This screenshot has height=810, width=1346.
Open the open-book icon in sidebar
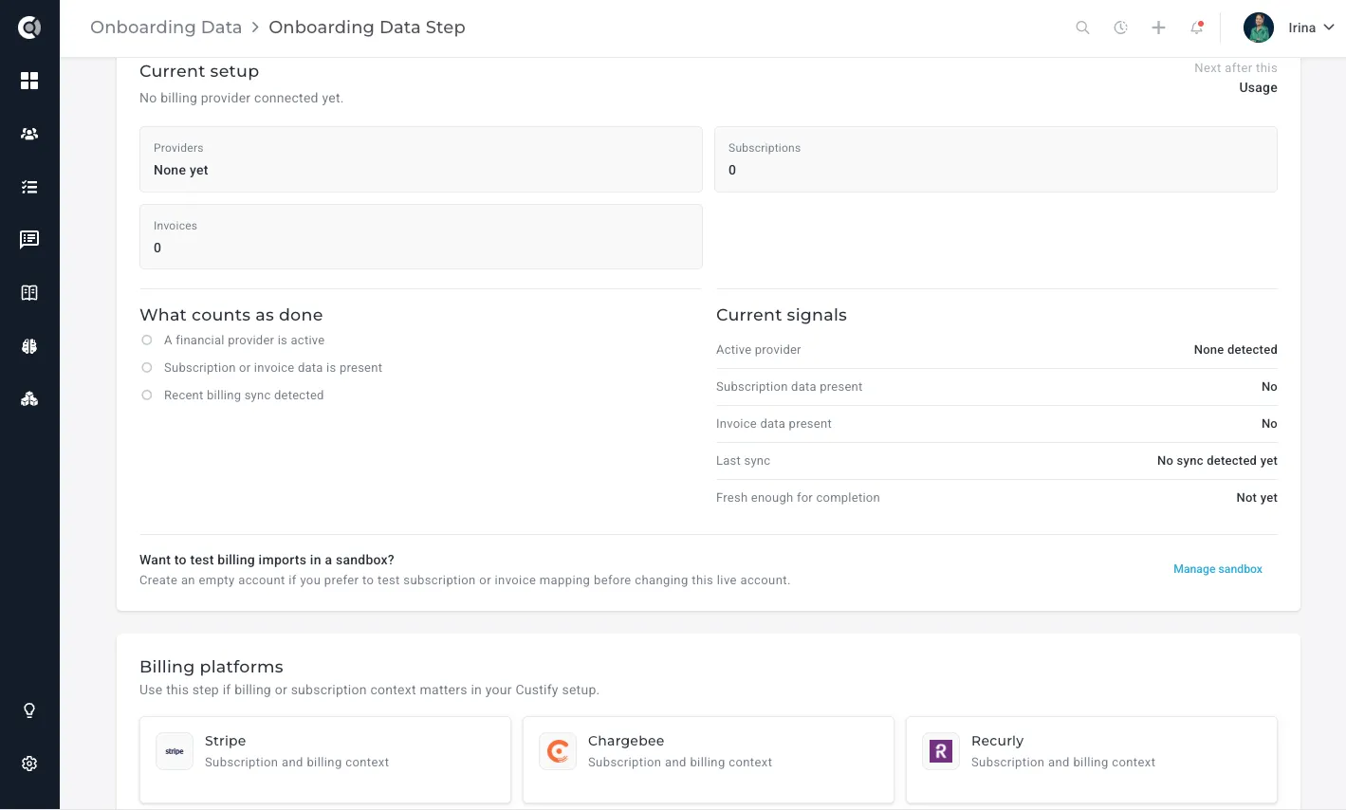(x=29, y=293)
